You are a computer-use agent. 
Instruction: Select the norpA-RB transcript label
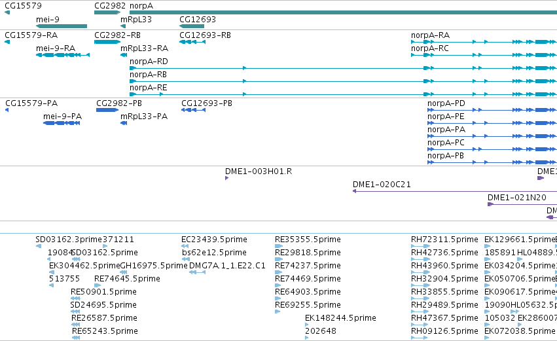(x=148, y=75)
